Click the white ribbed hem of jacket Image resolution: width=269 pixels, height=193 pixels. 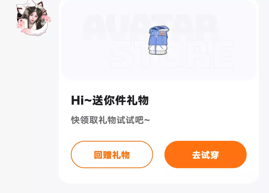[x=158, y=52]
